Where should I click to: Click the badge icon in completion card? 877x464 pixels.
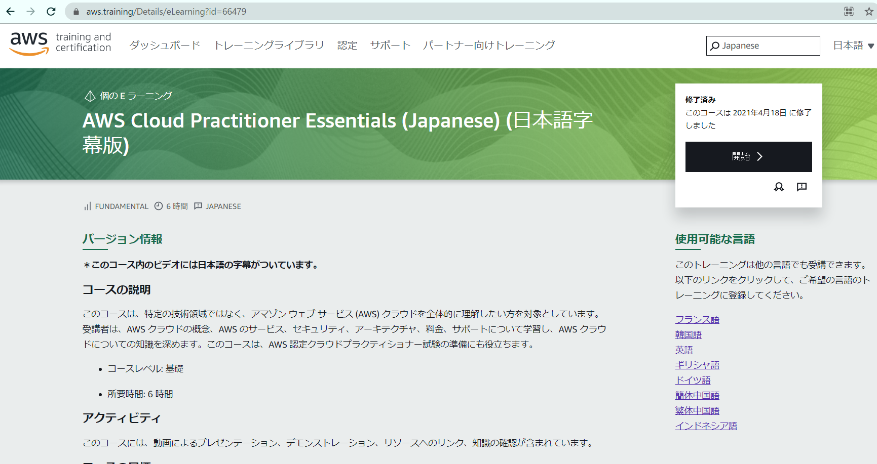pos(779,187)
